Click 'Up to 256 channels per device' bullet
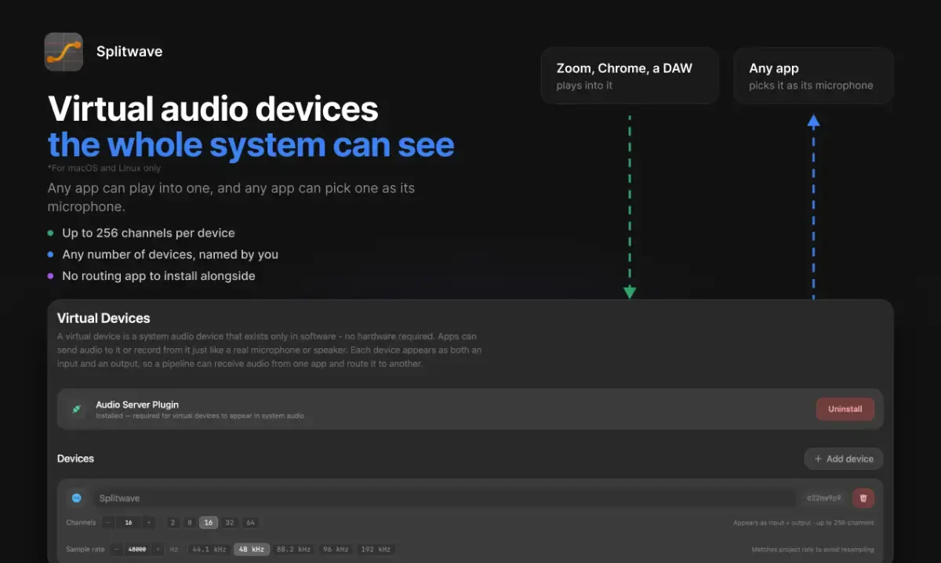The height and width of the screenshot is (563, 941). tap(148, 233)
